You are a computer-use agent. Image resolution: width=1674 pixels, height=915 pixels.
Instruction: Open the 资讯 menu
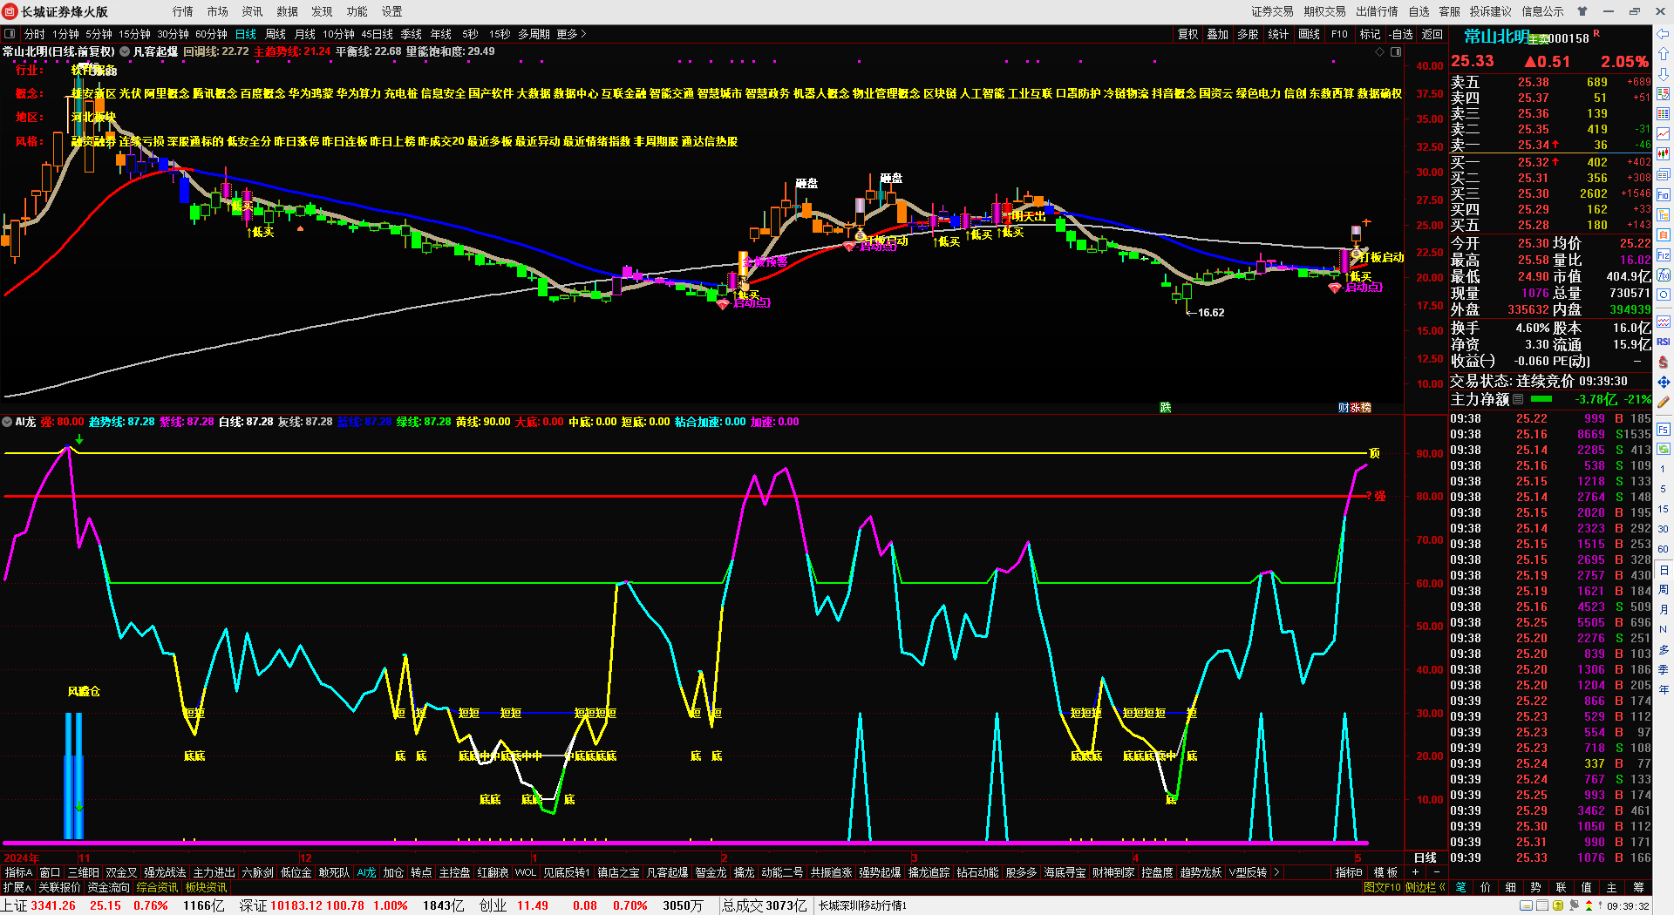tap(253, 11)
